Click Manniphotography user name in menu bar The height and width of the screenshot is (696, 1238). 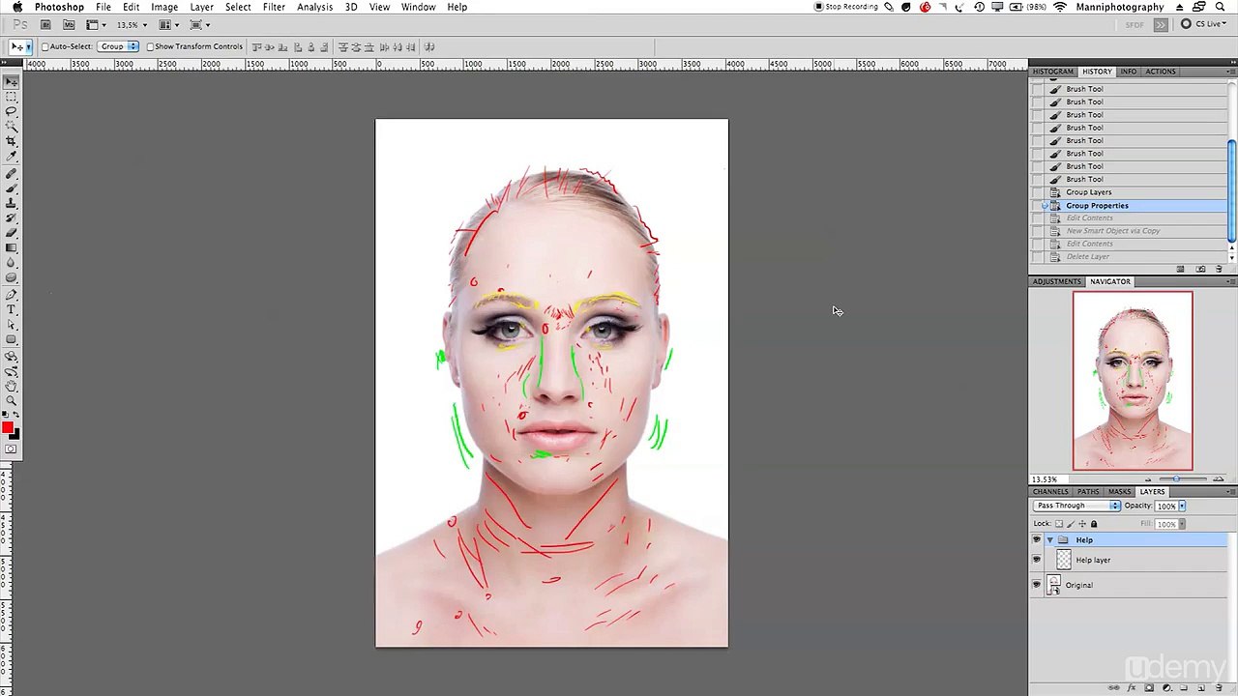1119,7
